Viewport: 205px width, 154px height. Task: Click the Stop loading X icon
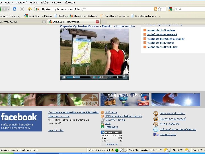coord(22,9)
